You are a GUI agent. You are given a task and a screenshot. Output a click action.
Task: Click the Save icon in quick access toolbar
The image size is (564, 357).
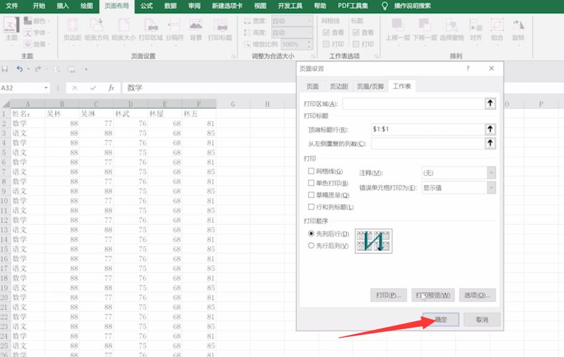click(4, 69)
